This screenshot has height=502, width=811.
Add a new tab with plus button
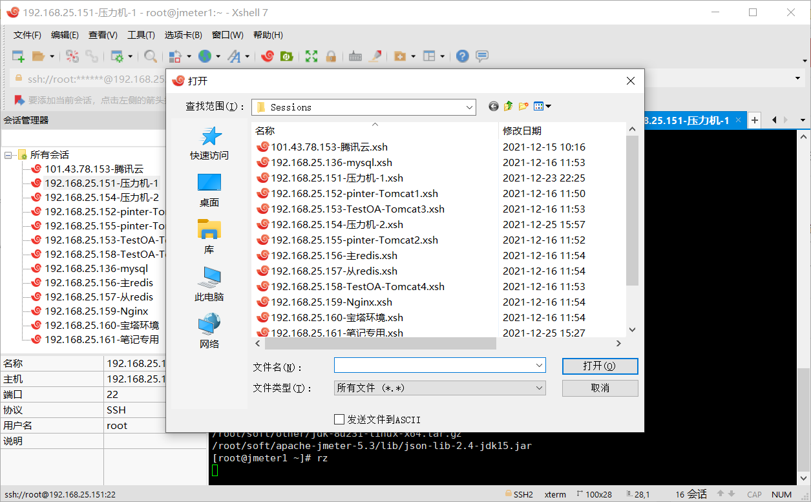[x=755, y=120]
